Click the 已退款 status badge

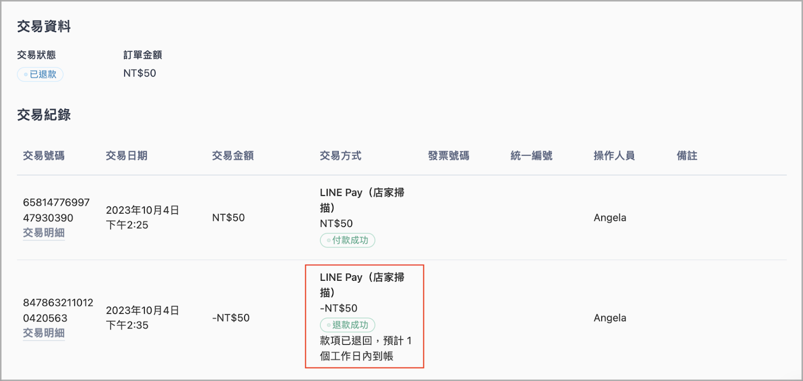point(40,74)
